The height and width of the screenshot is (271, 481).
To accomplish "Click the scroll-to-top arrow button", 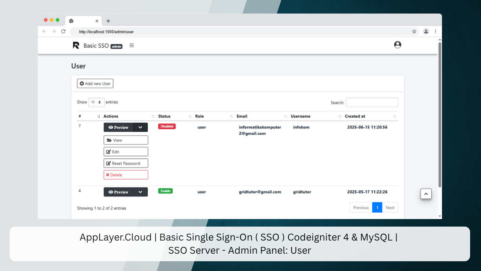I will pos(426,194).
